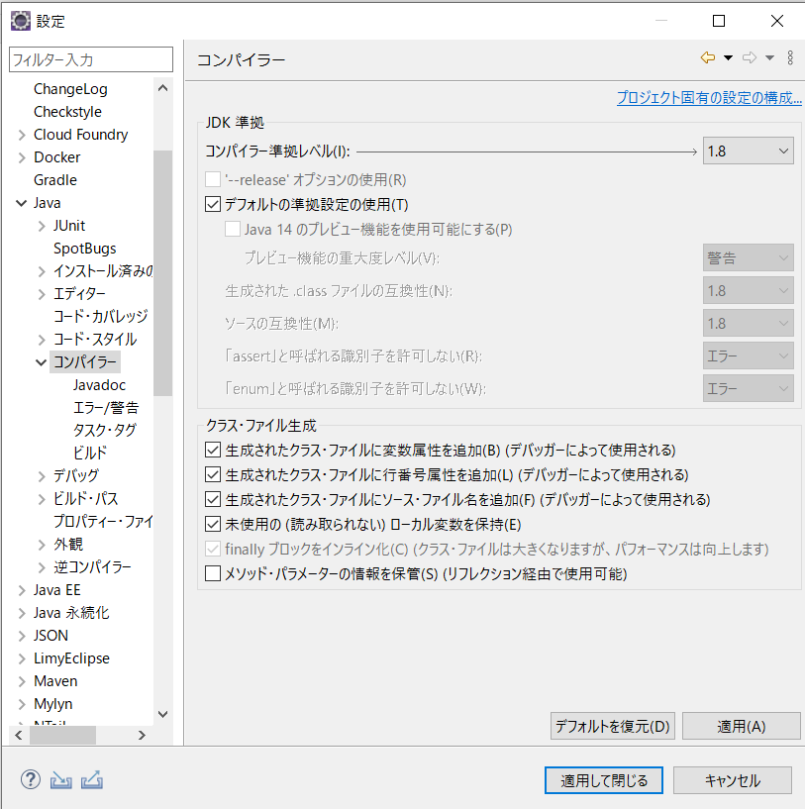Expand the Maven tree node
This screenshot has width=805, height=809.
[22, 681]
